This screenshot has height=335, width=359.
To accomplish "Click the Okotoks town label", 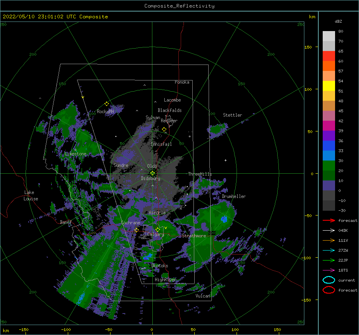I will pos(160,266).
